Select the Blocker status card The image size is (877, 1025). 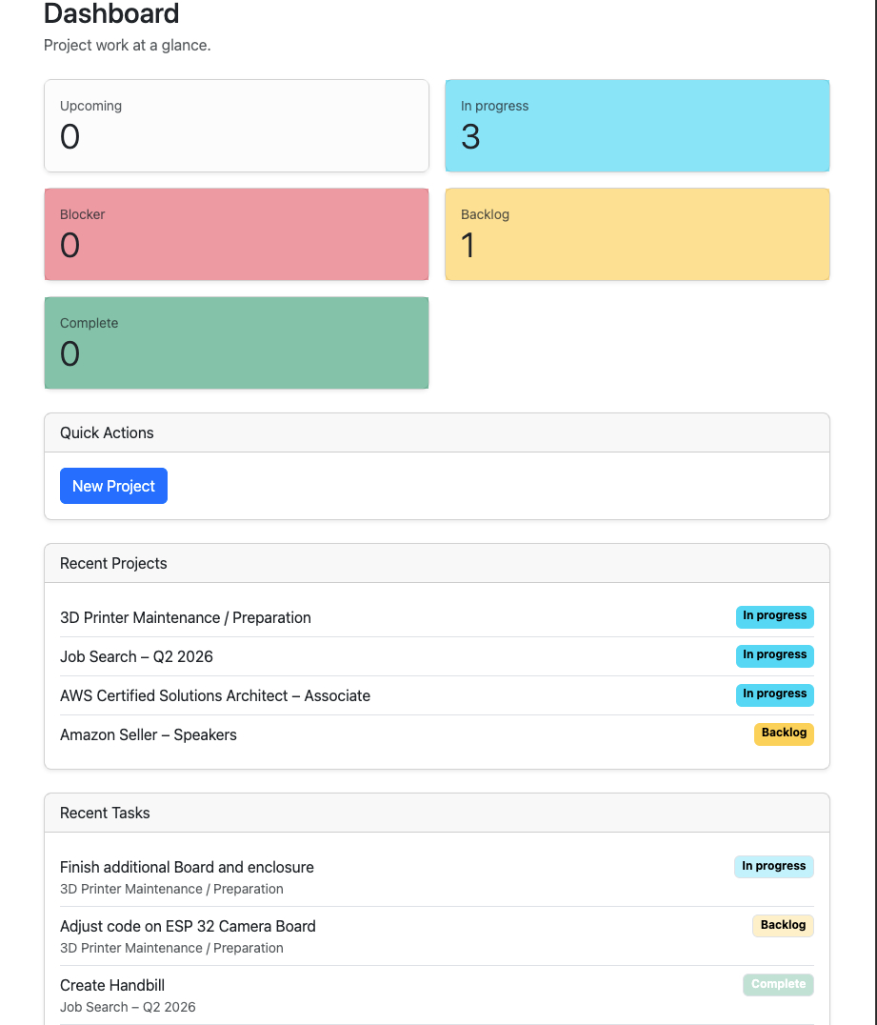(x=236, y=233)
